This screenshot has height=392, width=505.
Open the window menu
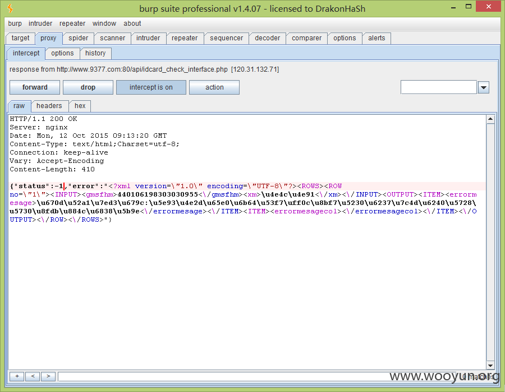pos(104,24)
